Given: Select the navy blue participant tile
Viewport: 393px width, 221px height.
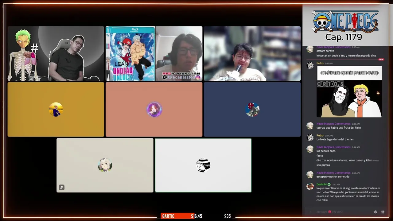Looking at the screenshot, I should tap(252, 110).
